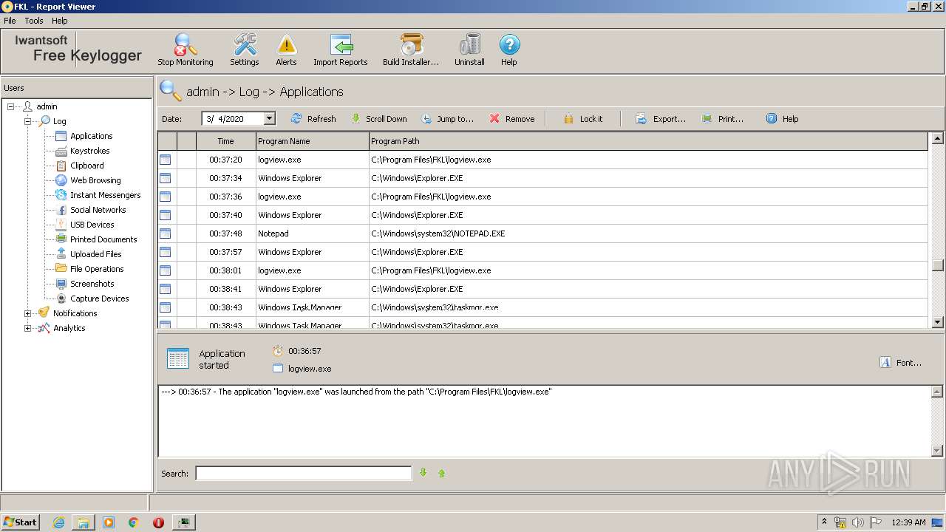The height and width of the screenshot is (532, 946).
Task: View Instant Messengers log
Action: point(105,195)
